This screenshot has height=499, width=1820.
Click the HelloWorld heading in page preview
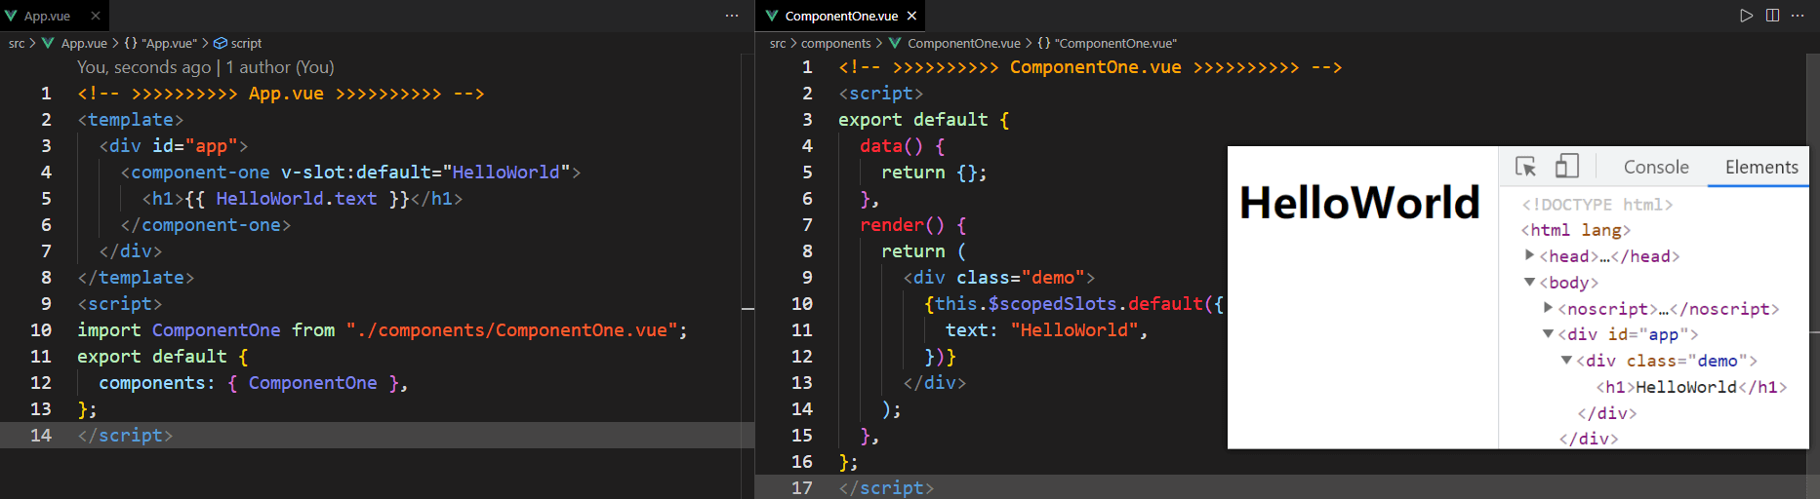pyautogui.click(x=1359, y=203)
